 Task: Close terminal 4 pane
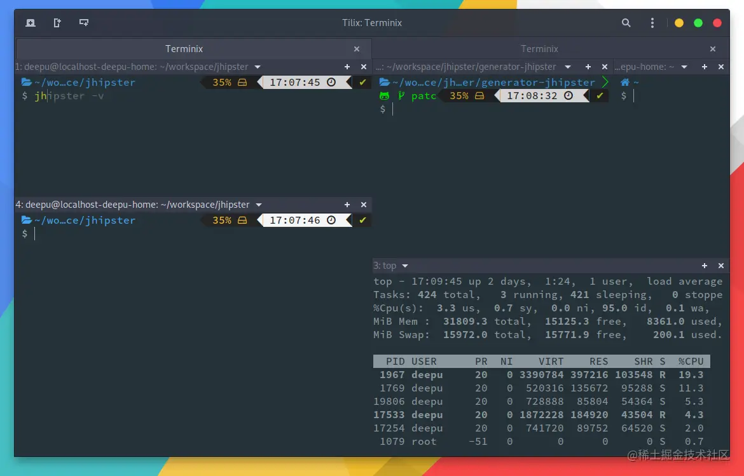(364, 205)
